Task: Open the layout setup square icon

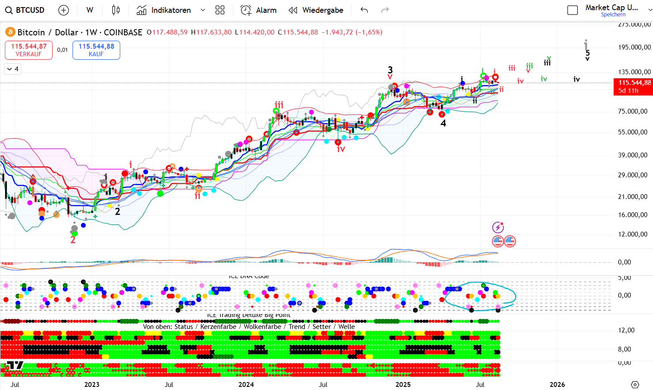Action: point(572,10)
